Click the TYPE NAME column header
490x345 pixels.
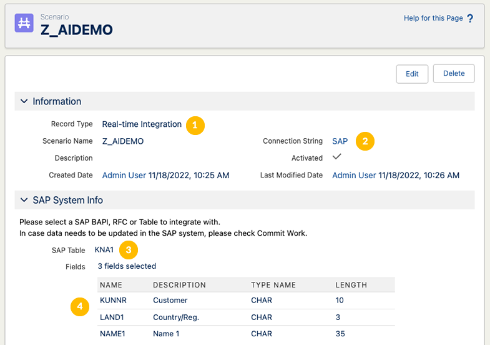[x=273, y=285]
